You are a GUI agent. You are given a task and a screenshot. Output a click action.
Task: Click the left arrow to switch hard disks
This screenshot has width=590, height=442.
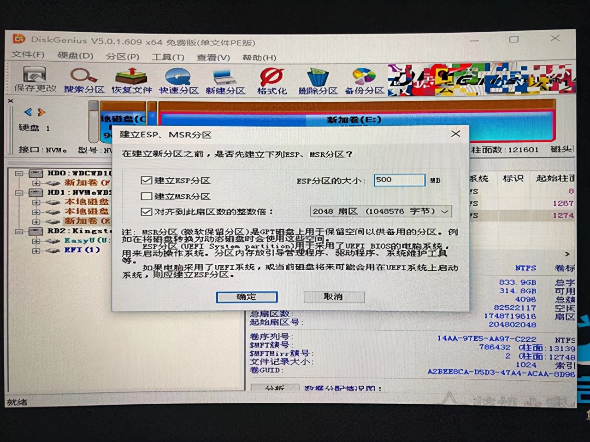(x=27, y=112)
